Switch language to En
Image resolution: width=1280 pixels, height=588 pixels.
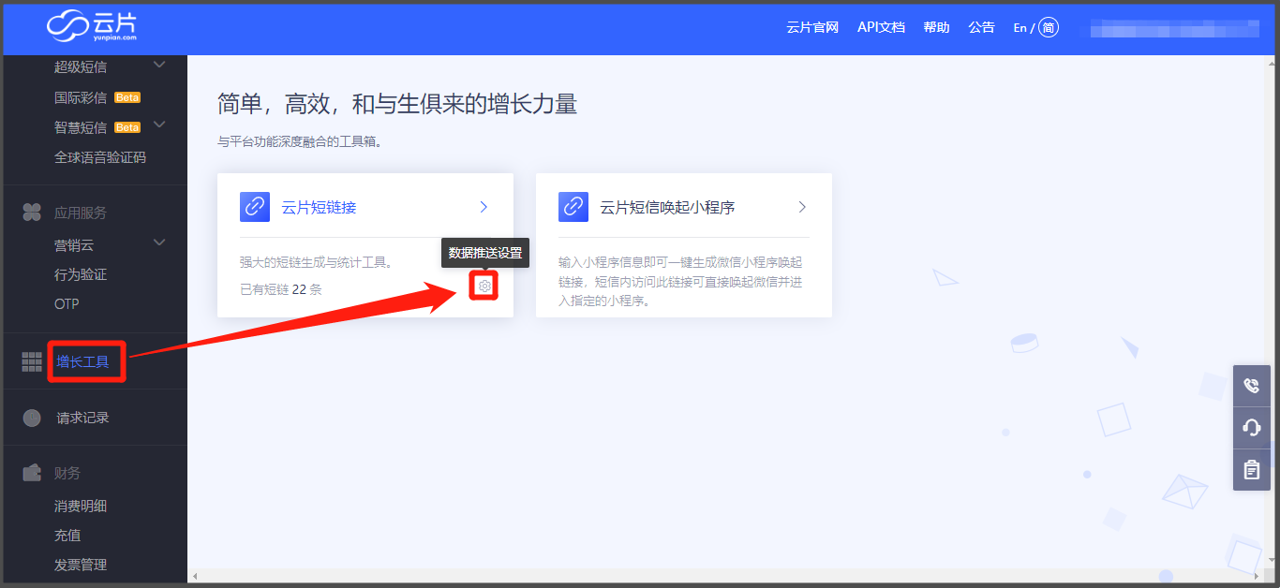coord(1020,28)
